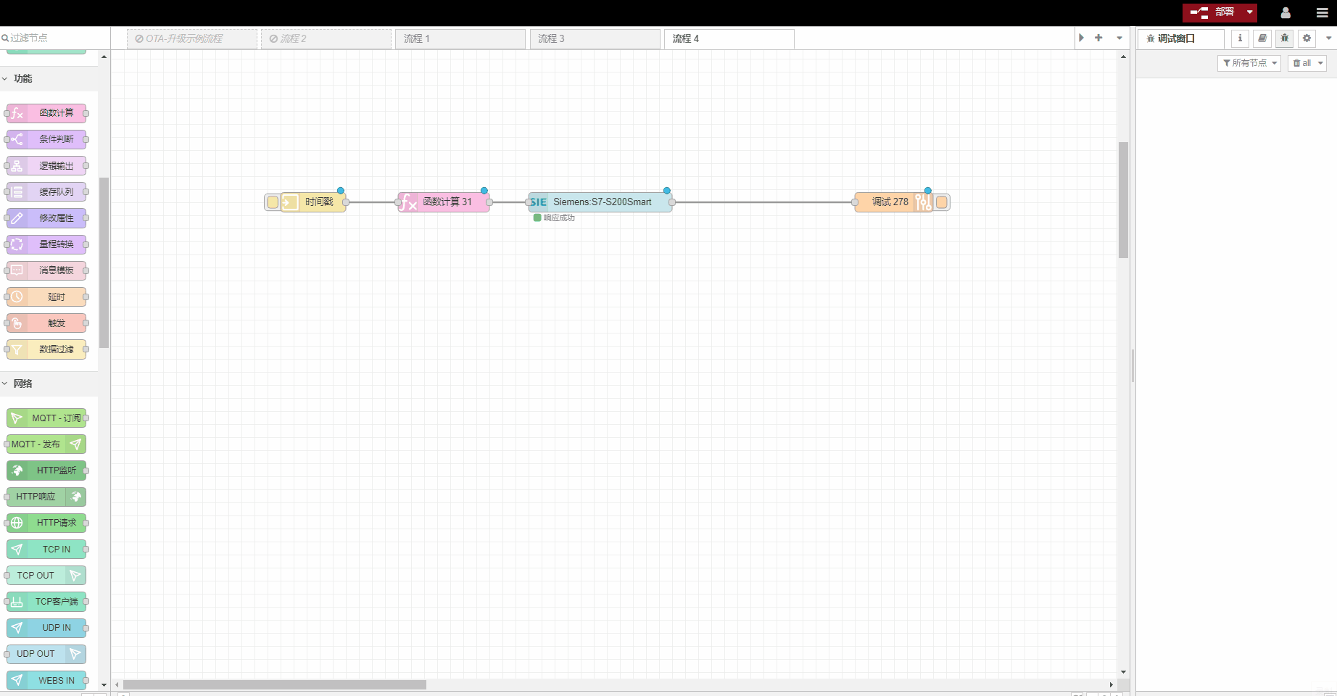The width and height of the screenshot is (1337, 696).
Task: Click the canvas vertical scrollbar thumb
Action: point(1123,200)
